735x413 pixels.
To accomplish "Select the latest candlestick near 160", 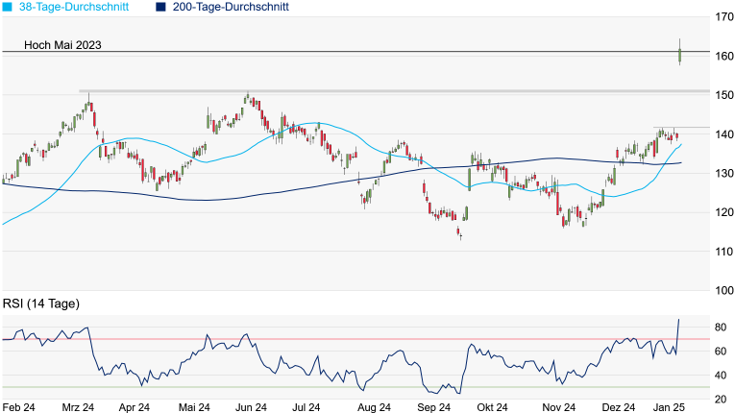I will pos(679,54).
